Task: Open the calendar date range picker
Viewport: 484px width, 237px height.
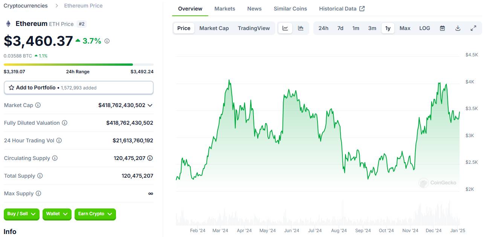Action: (443, 28)
